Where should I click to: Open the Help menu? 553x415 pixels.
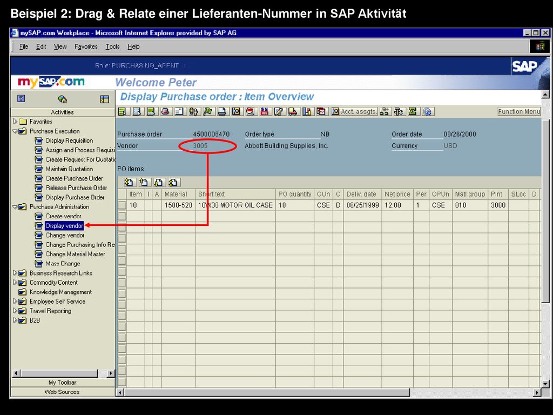coord(134,46)
